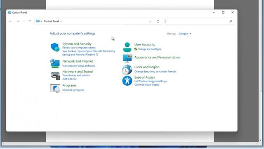Go back with the left arrow
The image size is (264, 149).
(x=10, y=21)
